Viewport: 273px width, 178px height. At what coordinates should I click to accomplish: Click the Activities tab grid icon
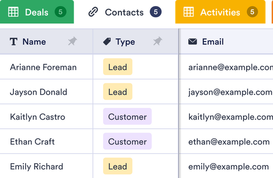(x=188, y=12)
